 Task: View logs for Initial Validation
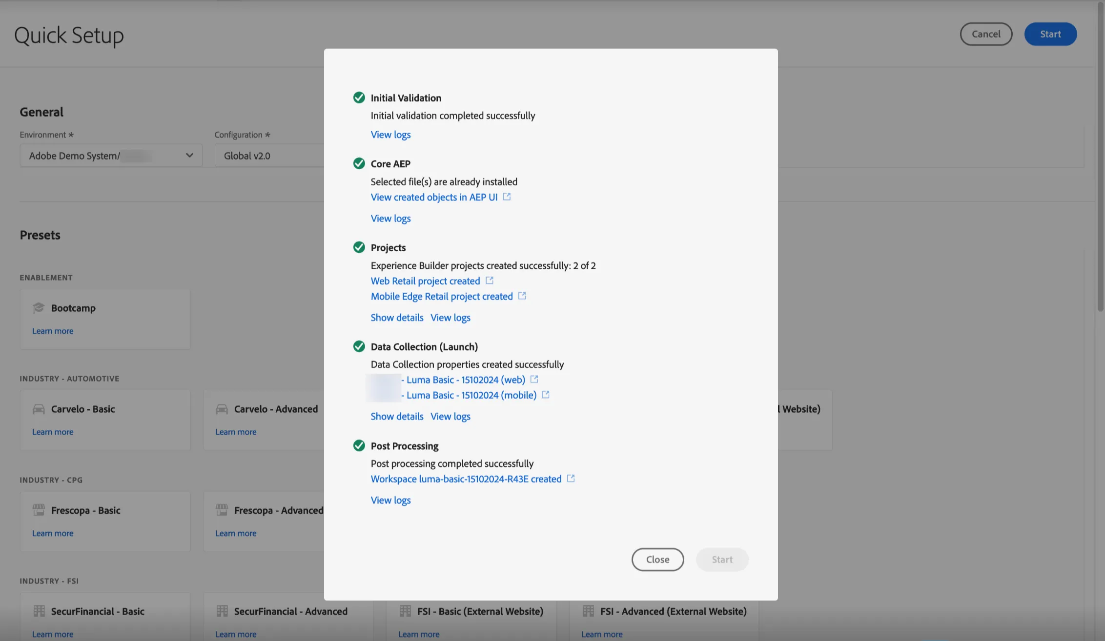tap(390, 135)
